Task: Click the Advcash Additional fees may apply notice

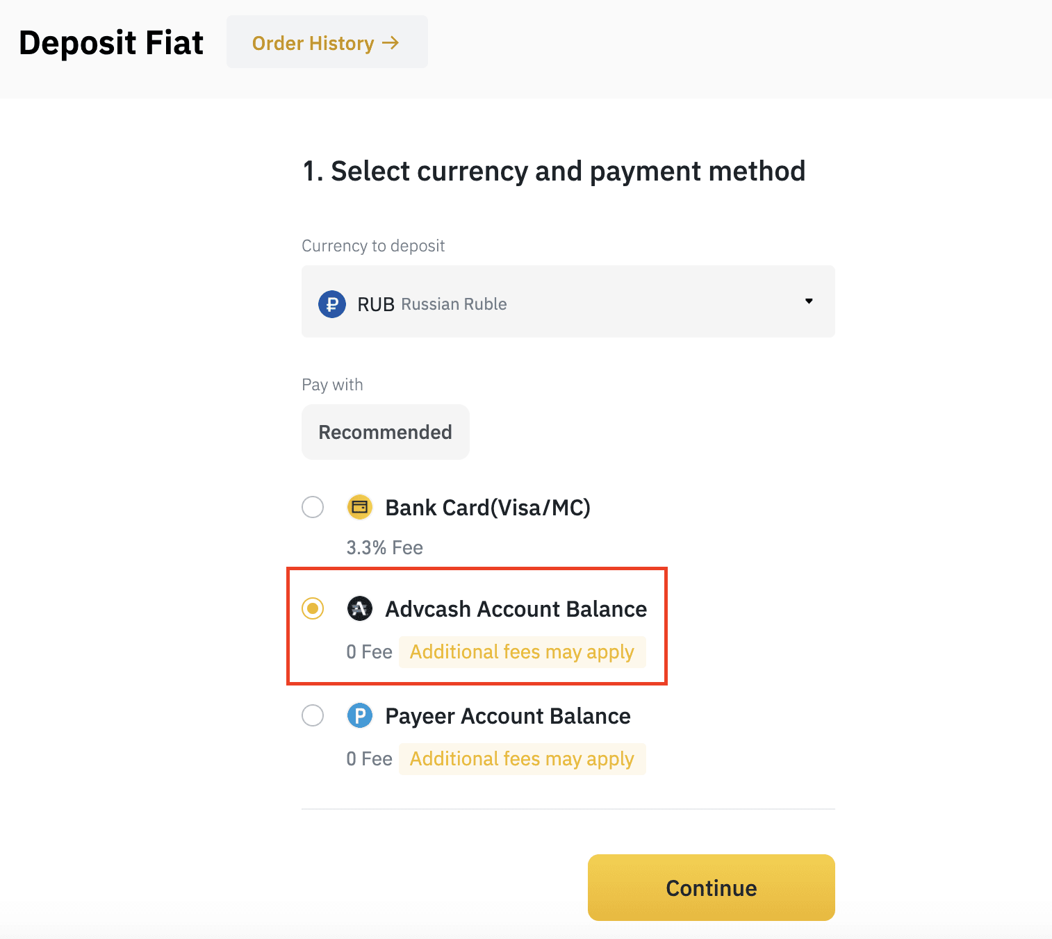Action: [x=523, y=652]
